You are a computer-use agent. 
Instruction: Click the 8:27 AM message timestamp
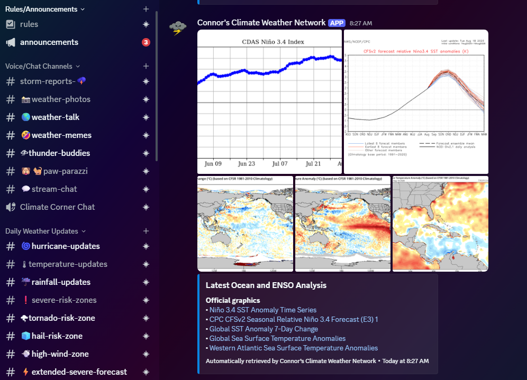[x=361, y=23]
